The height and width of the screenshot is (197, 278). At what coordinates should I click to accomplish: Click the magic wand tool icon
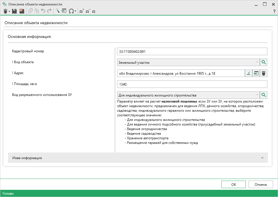pyautogui.click(x=57, y=11)
